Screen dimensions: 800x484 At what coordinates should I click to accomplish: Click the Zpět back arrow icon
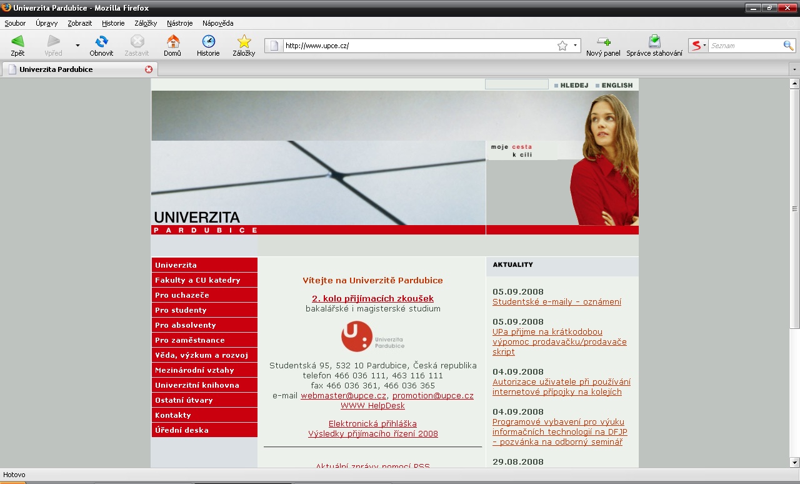tap(17, 41)
